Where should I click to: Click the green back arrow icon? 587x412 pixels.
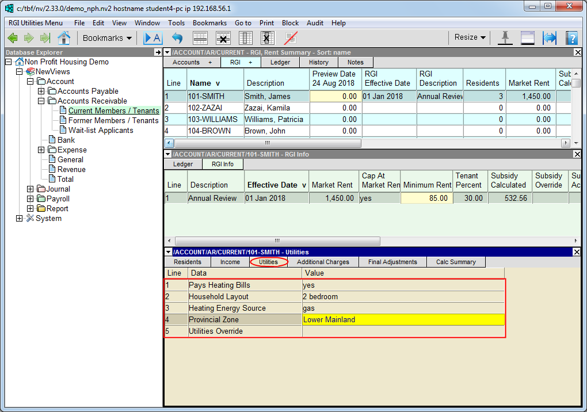(x=13, y=38)
